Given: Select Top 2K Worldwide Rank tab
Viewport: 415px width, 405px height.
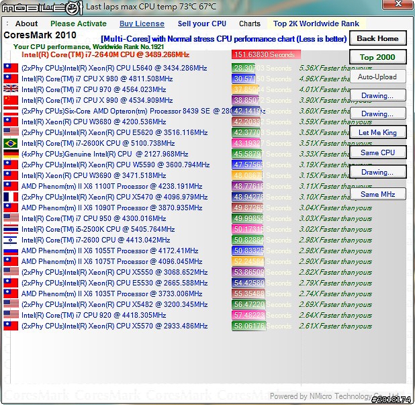Looking at the screenshot, I should point(316,24).
